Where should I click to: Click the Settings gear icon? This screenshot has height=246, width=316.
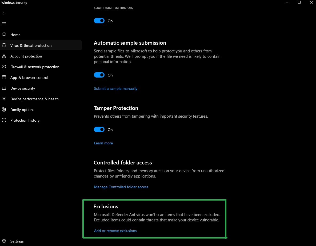pos(4,241)
